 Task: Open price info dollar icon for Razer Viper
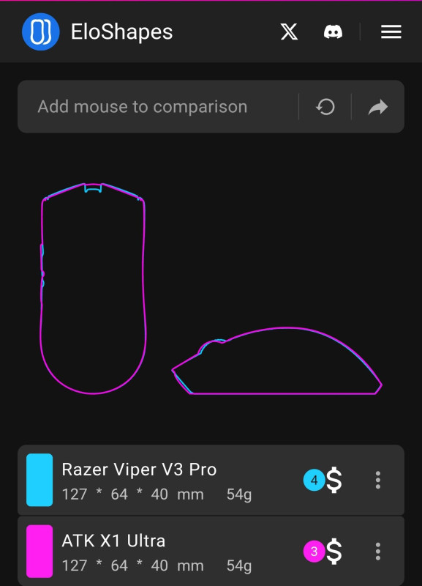(334, 480)
